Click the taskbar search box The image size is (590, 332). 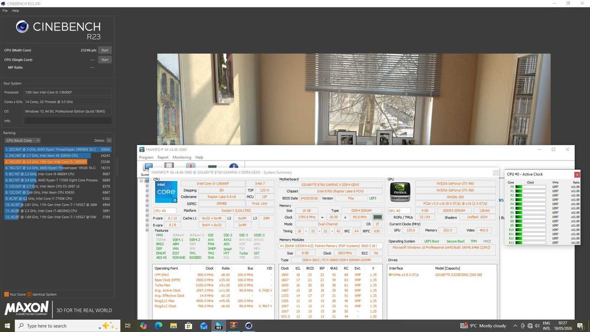(x=68, y=326)
